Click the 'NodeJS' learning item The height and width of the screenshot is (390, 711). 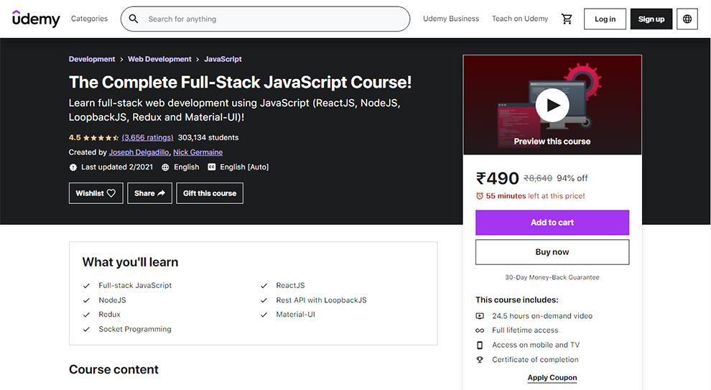coord(113,300)
